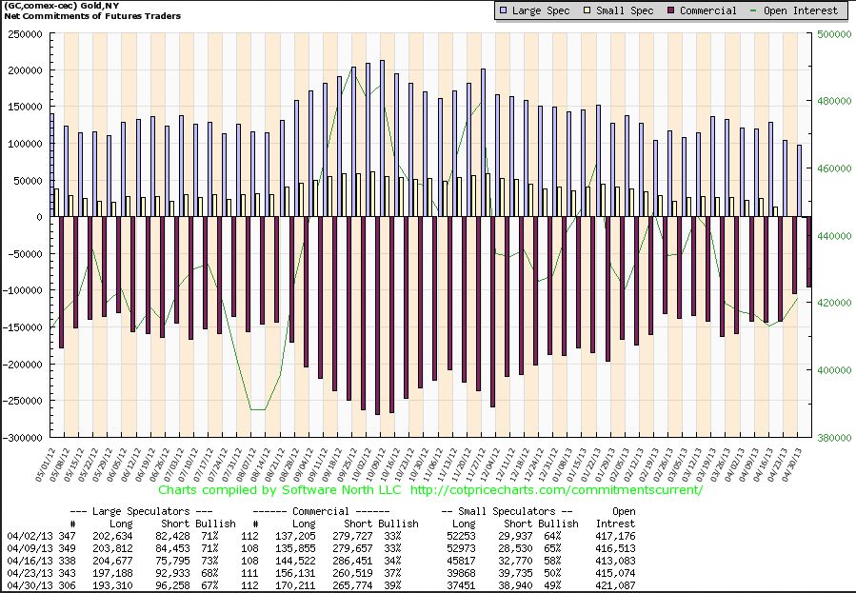
Task: Click the table row date 04/23/13
Action: (x=30, y=573)
